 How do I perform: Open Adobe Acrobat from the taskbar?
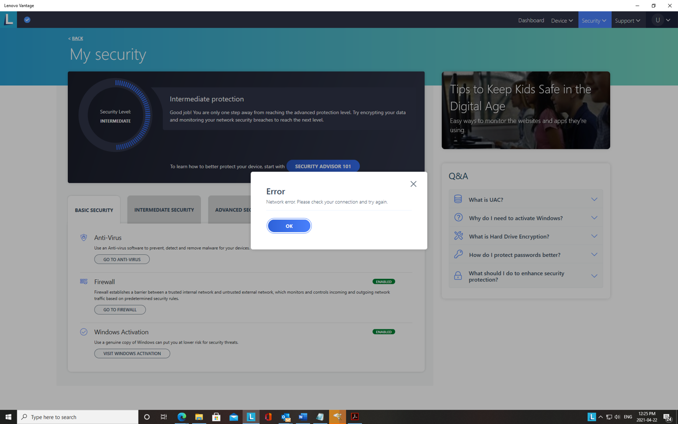[x=355, y=417]
